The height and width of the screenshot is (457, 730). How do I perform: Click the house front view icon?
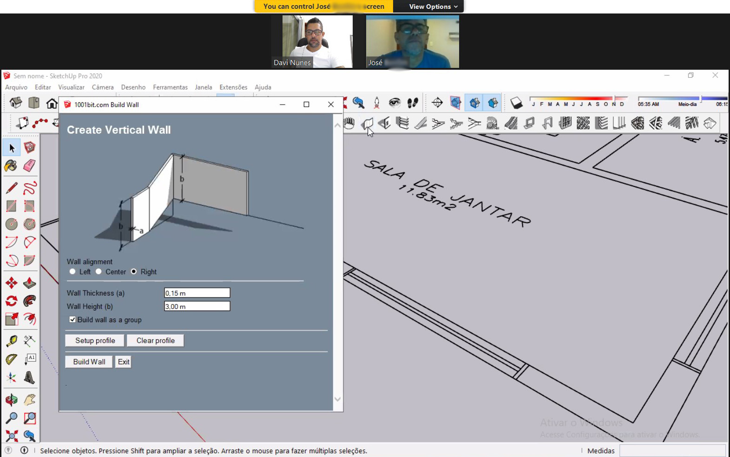52,103
